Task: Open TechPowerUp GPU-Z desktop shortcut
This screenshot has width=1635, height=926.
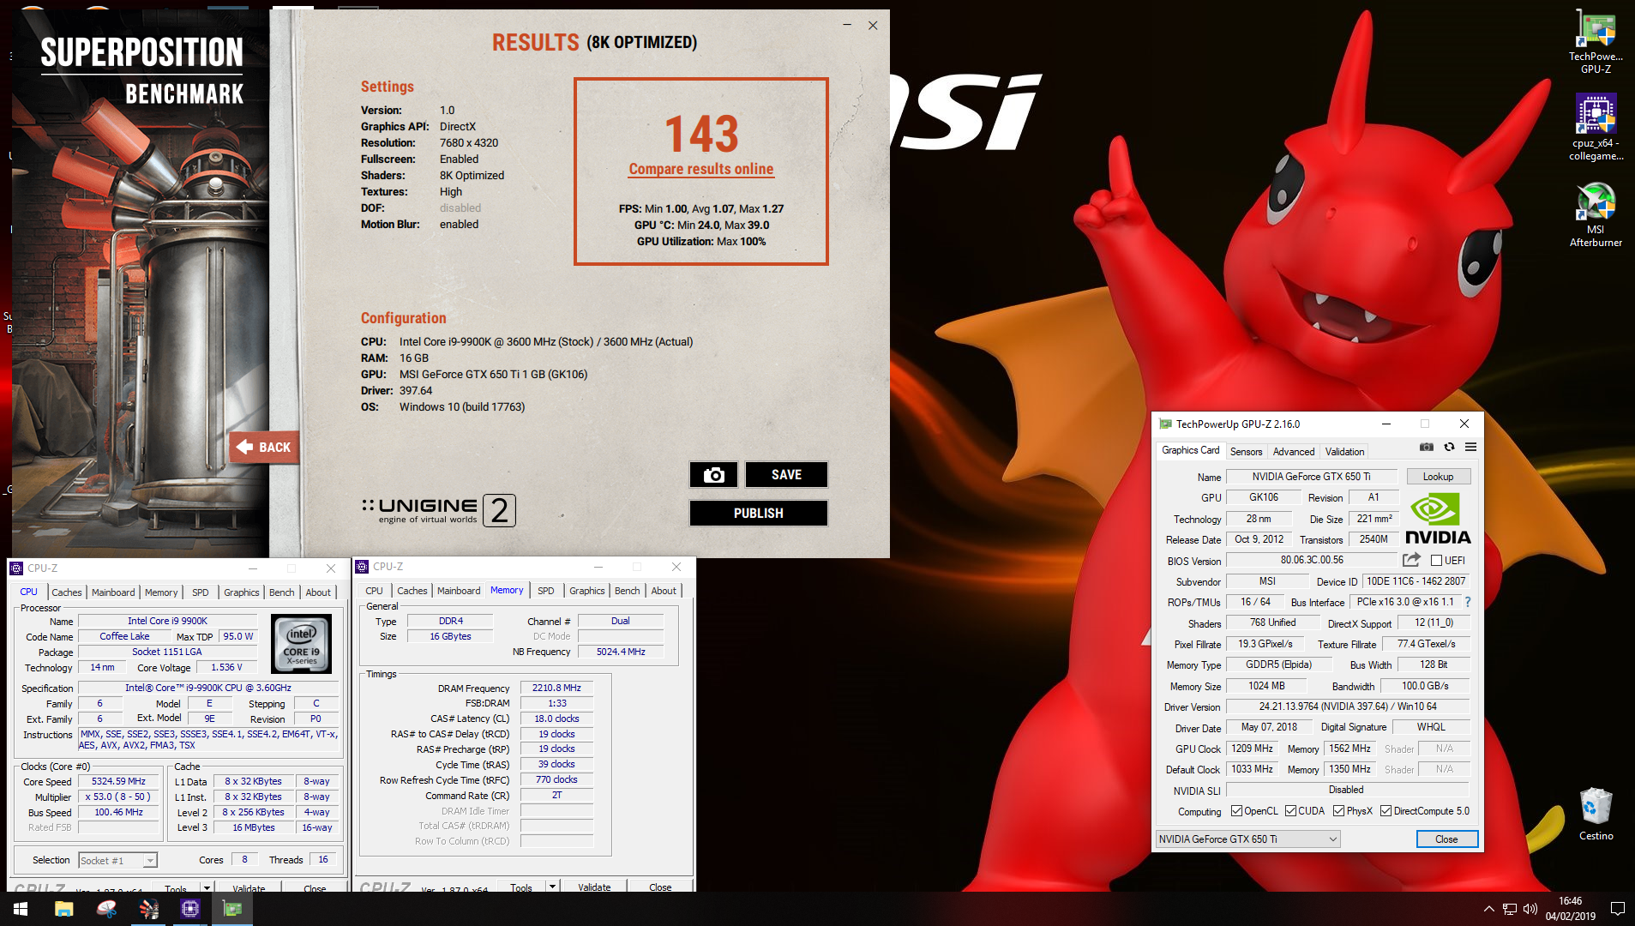Action: point(1596,42)
